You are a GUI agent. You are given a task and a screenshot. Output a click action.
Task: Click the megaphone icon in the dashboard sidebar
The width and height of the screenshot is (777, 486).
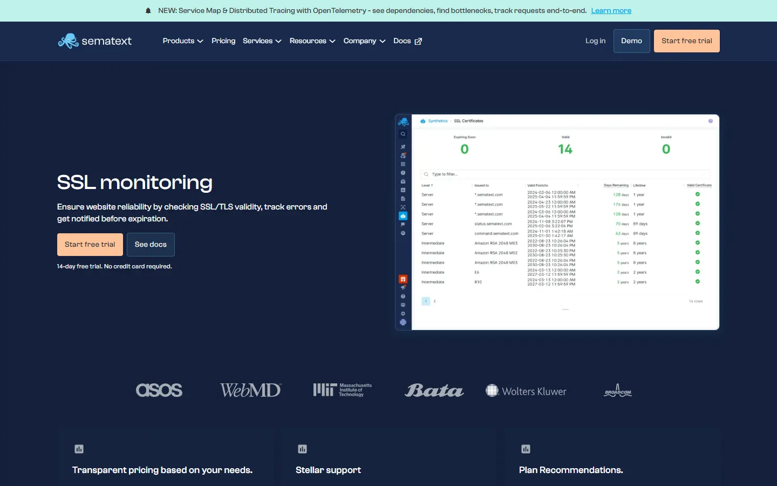coord(403,288)
